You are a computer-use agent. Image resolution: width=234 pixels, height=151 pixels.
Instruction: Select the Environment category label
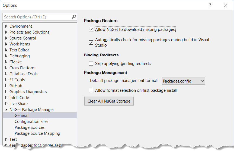(21, 26)
